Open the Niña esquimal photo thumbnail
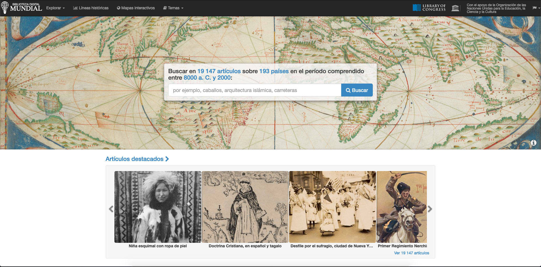The image size is (541, 267). 158,207
